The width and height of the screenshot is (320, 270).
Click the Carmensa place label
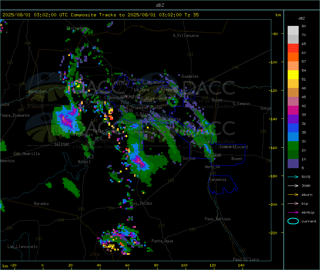(x=218, y=180)
